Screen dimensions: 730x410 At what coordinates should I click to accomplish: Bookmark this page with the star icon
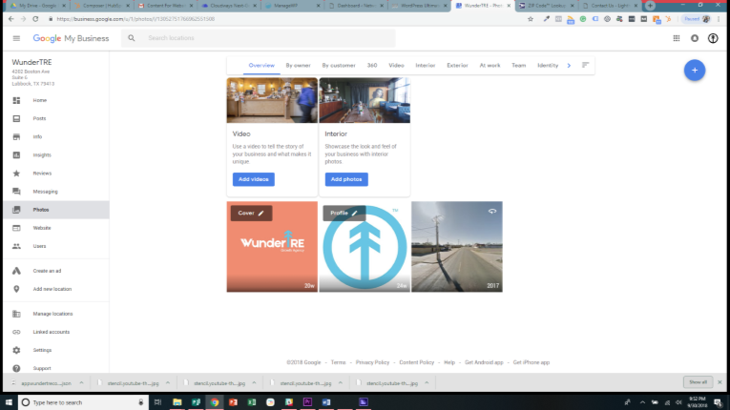click(x=531, y=19)
